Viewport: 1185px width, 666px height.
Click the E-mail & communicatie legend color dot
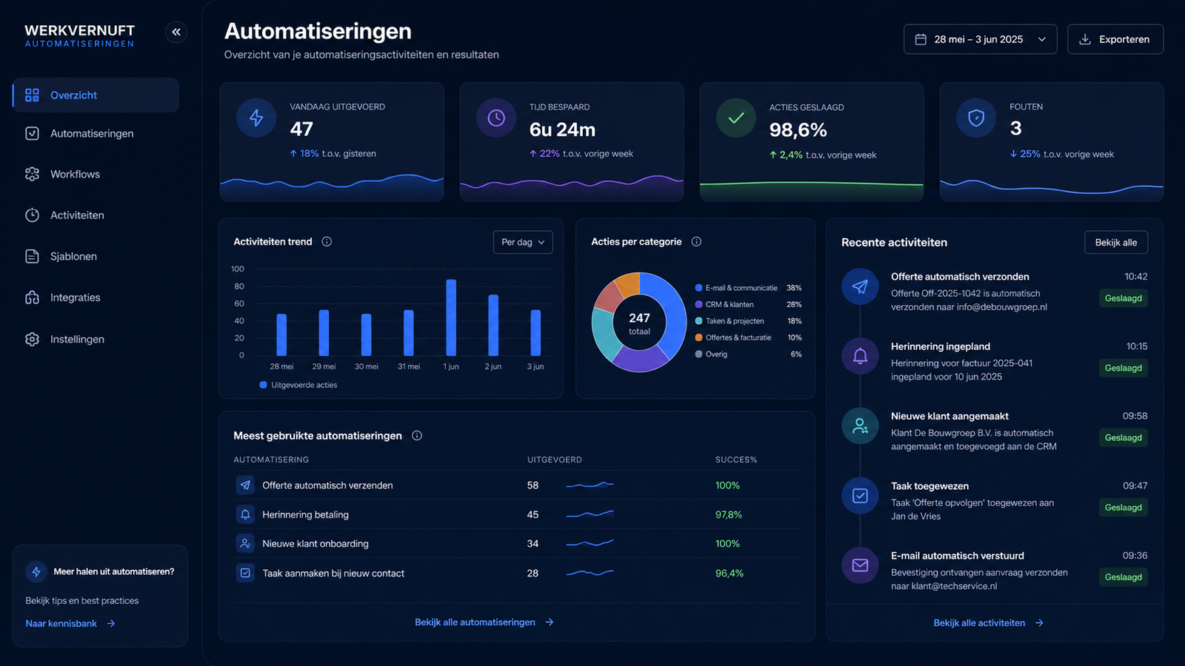(698, 288)
